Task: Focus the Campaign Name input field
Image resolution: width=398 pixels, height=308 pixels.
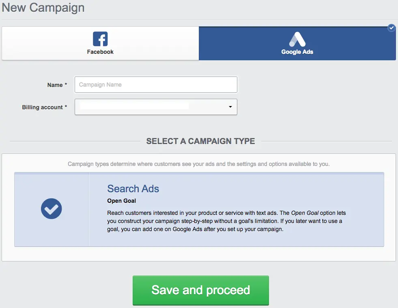Action: point(156,85)
